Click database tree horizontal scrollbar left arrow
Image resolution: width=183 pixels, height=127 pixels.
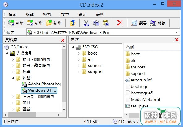[6, 115]
